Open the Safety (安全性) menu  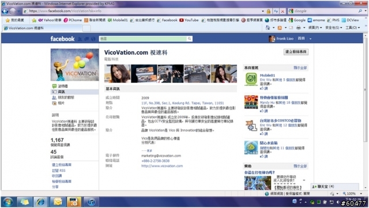[333, 28]
